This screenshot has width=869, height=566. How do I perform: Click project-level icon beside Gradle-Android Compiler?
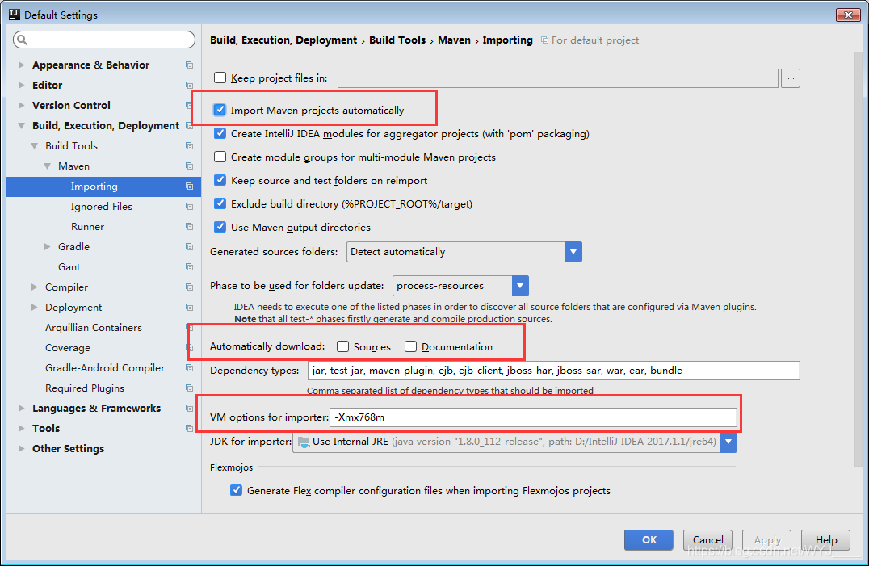tap(189, 368)
